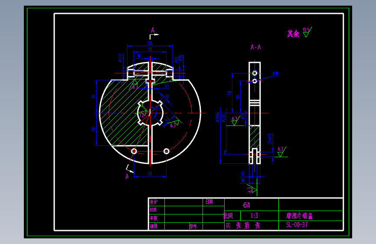Click the '日期' title block cell
Screen dimensions: 376x244
pos(209,202)
